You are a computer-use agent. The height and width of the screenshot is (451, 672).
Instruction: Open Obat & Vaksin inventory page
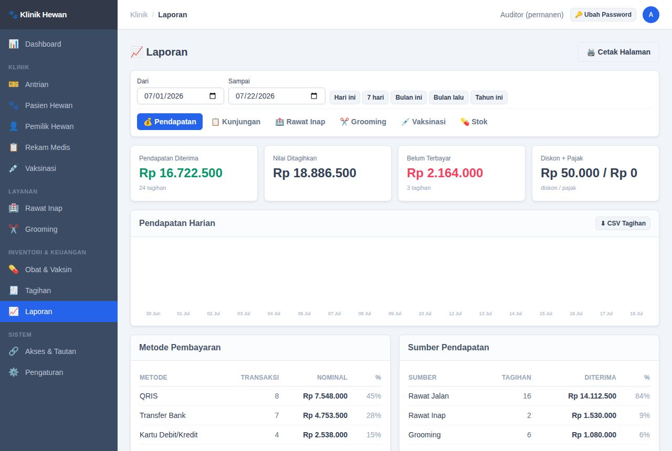59,270
